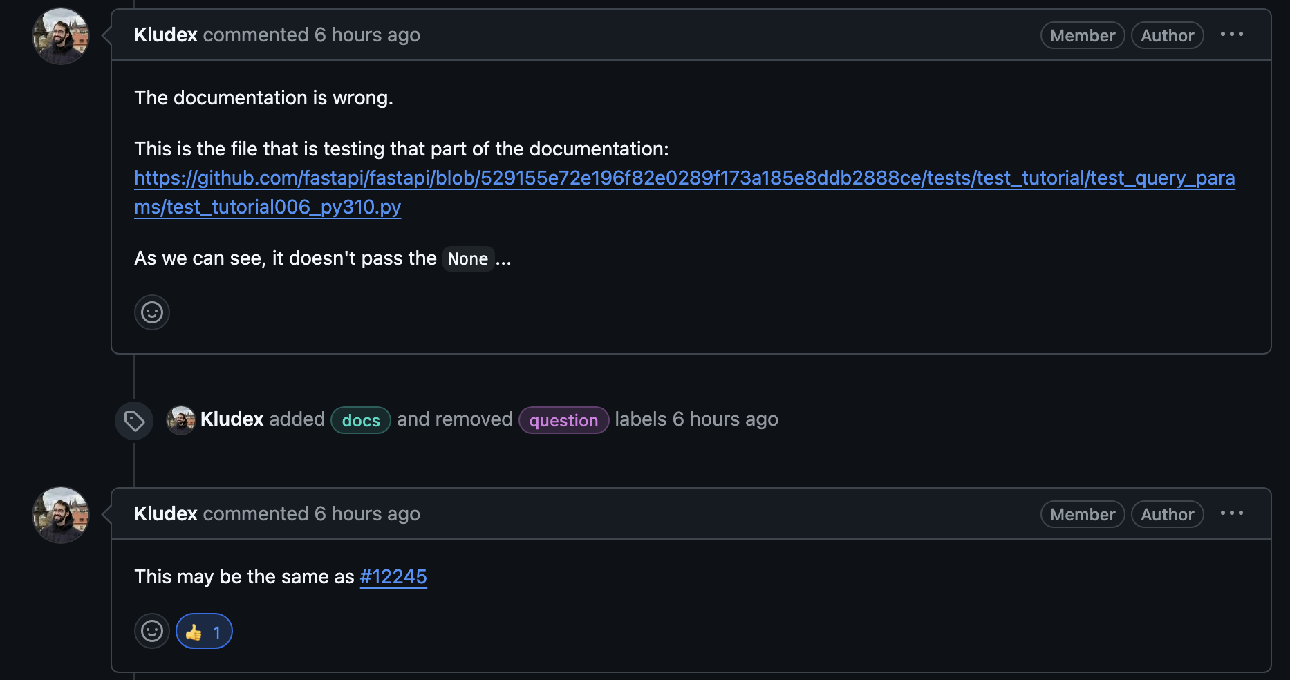The image size is (1290, 680).
Task: Click the Author badge on second comment
Action: click(x=1167, y=515)
